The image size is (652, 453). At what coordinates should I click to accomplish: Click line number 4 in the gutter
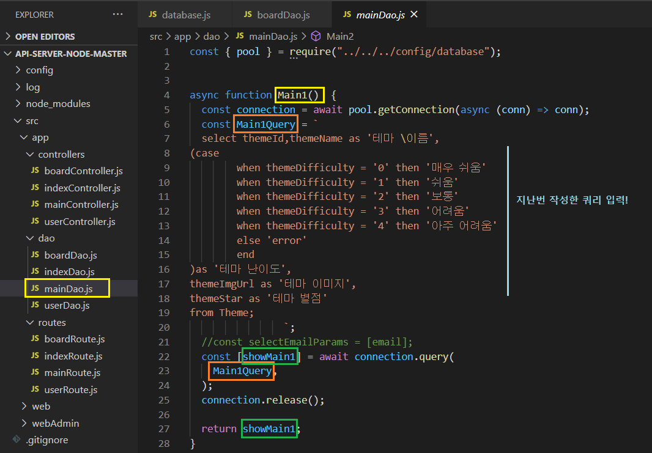(167, 95)
